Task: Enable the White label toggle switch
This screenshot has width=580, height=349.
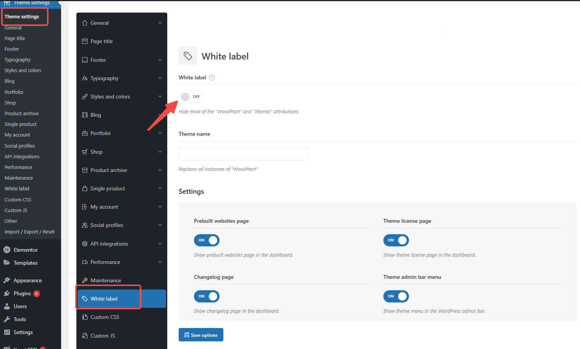Action: pos(191,97)
